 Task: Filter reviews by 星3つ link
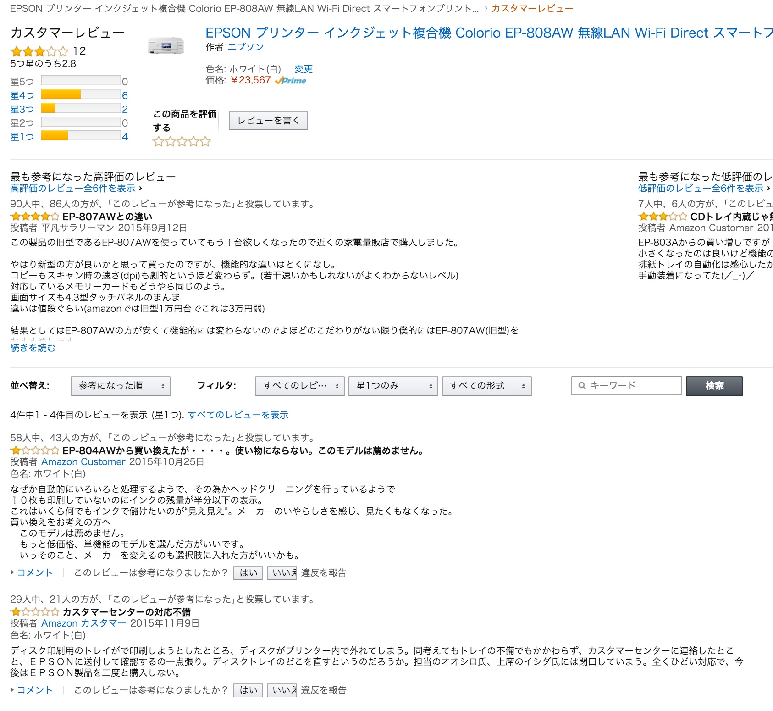22,109
